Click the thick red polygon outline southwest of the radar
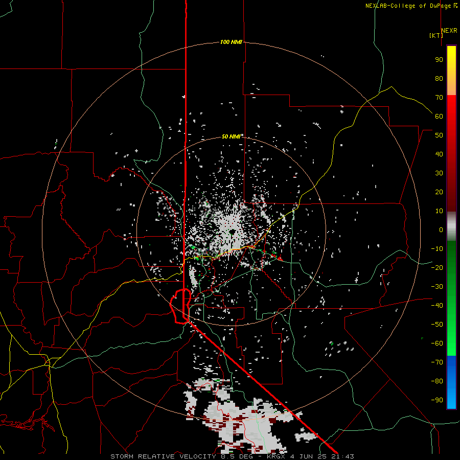 [x=181, y=306]
